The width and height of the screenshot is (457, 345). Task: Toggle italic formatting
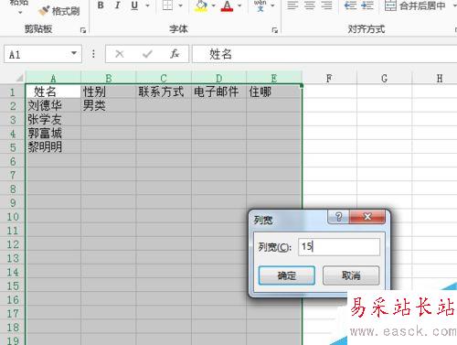[117, 5]
